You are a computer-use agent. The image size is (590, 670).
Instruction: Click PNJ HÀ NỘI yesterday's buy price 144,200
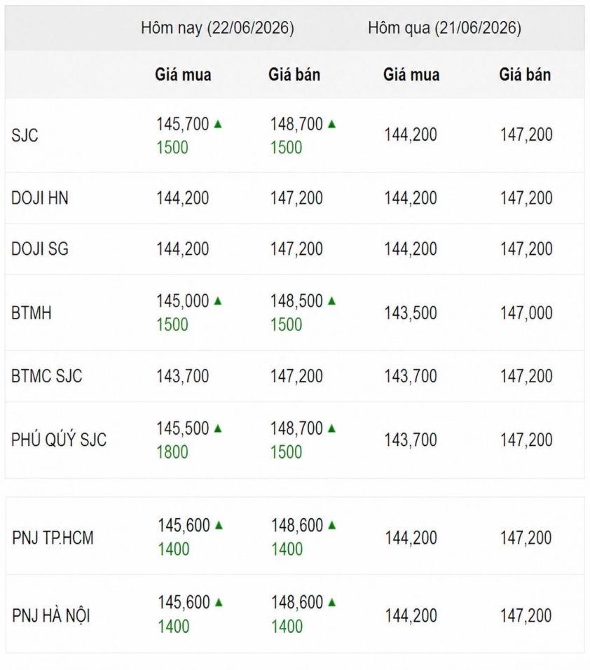click(x=411, y=615)
